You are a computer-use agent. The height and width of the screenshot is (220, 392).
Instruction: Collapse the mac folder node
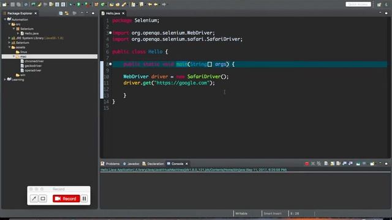[14, 56]
